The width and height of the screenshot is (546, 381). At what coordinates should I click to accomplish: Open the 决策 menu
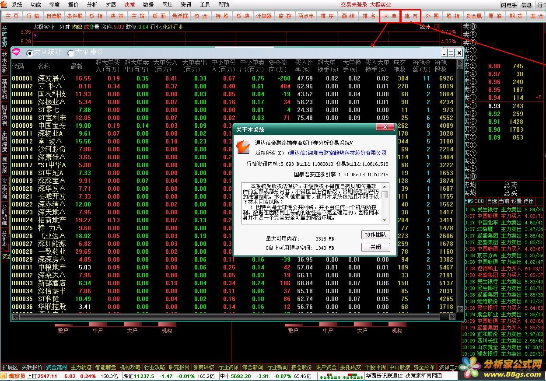pyautogui.click(x=129, y=5)
